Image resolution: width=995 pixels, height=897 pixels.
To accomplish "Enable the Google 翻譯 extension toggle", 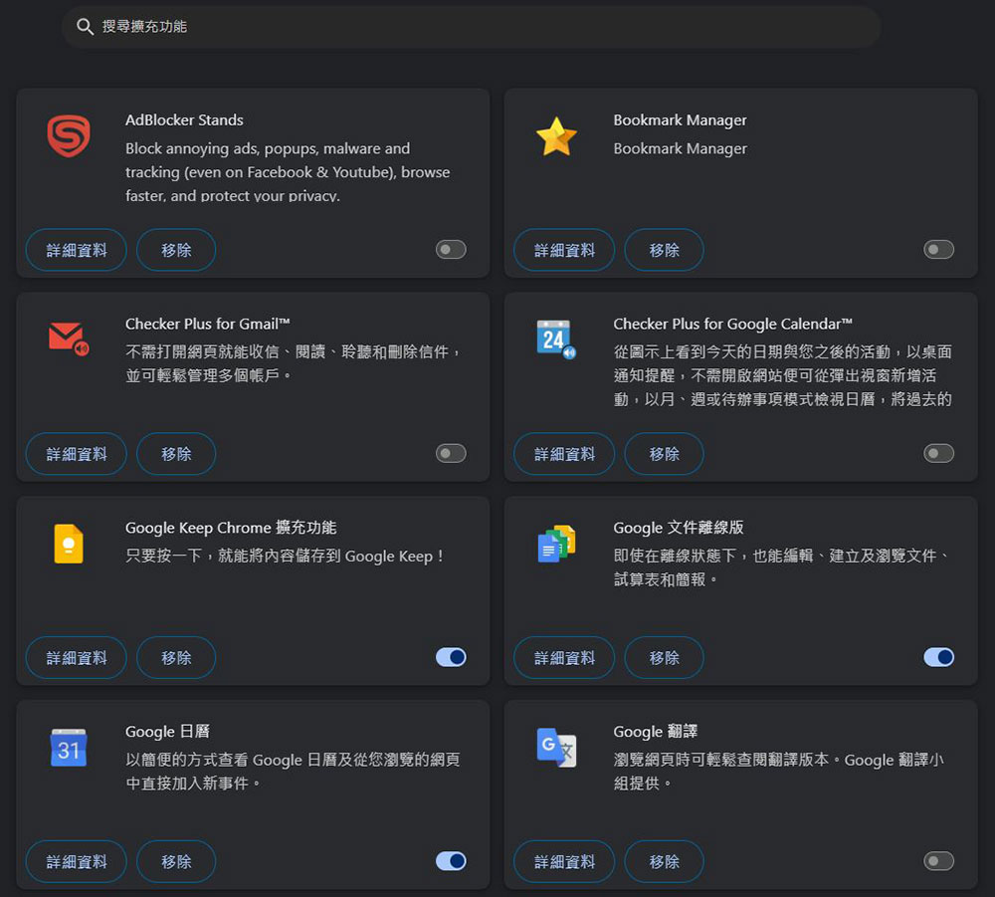I will (x=938, y=861).
